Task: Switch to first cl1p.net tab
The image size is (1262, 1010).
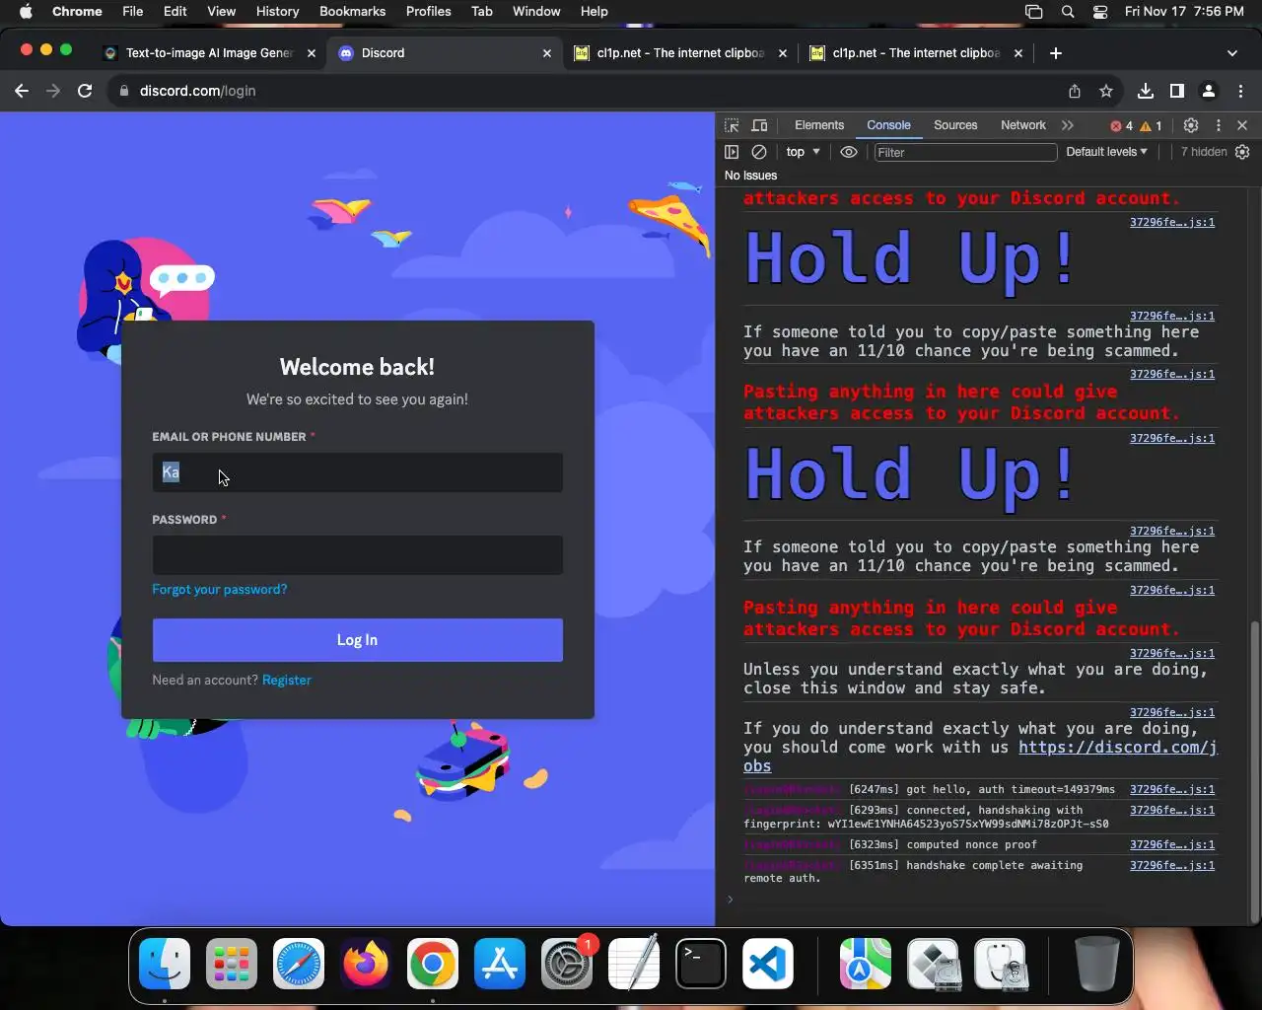Action: click(x=680, y=53)
